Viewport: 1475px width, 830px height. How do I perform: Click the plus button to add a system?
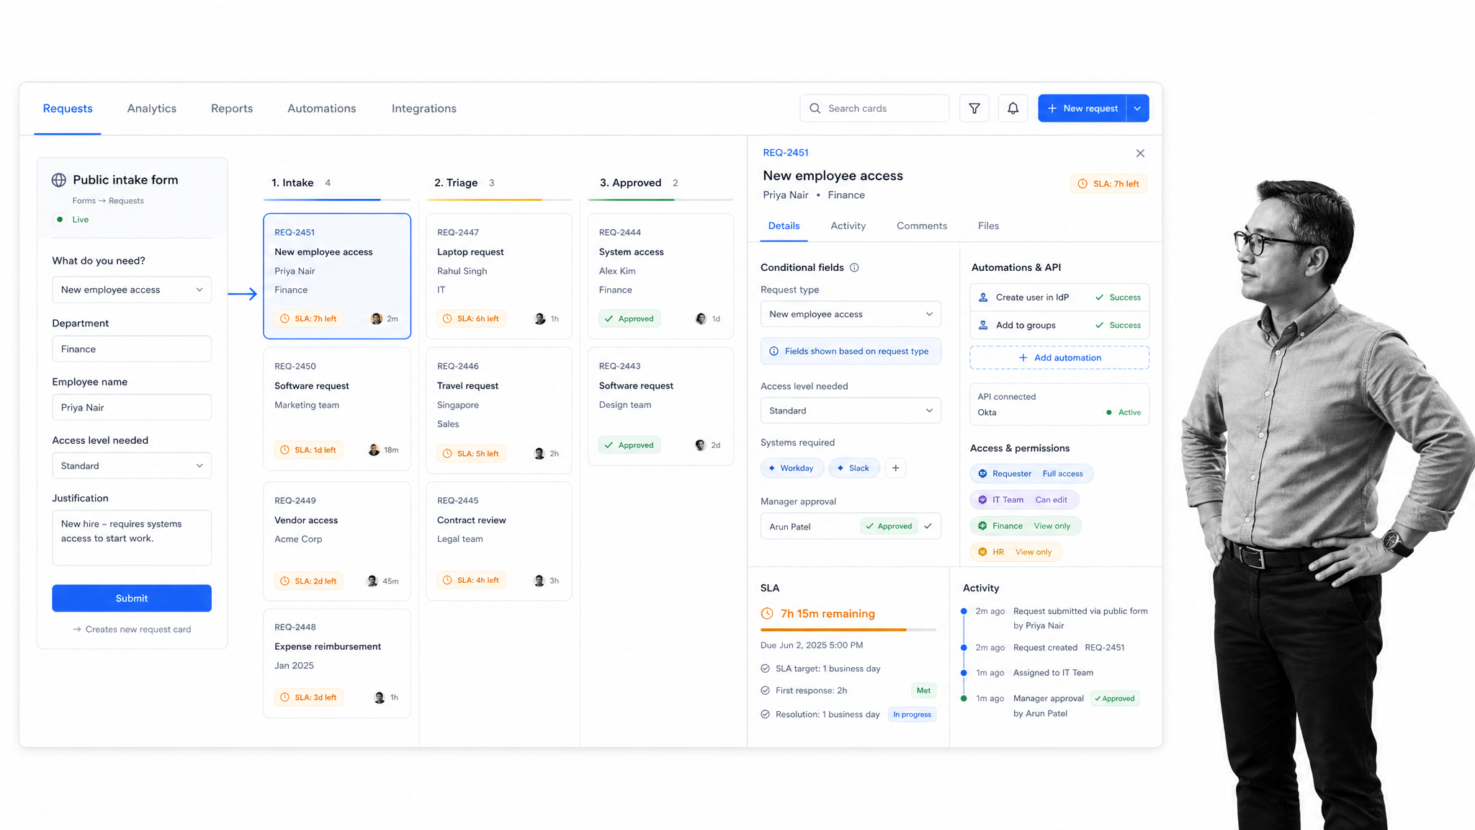pyautogui.click(x=895, y=468)
